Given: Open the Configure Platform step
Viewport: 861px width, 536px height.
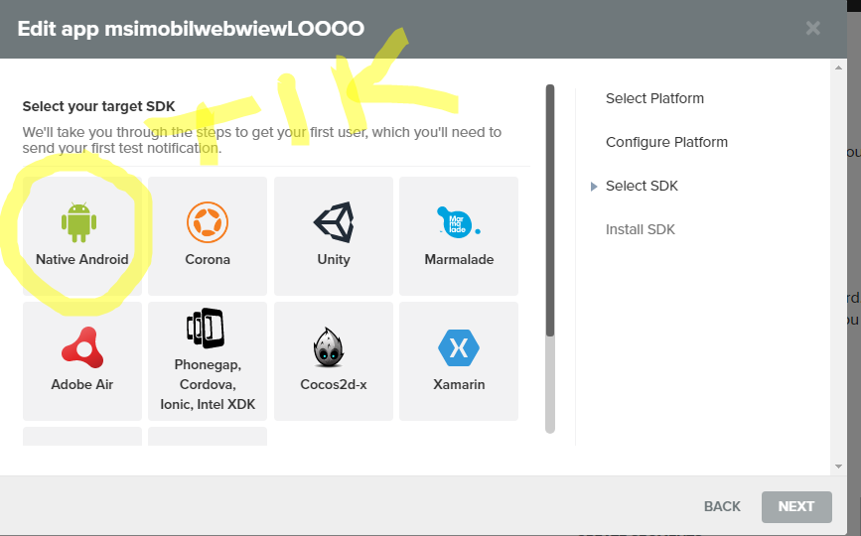Looking at the screenshot, I should click(666, 142).
